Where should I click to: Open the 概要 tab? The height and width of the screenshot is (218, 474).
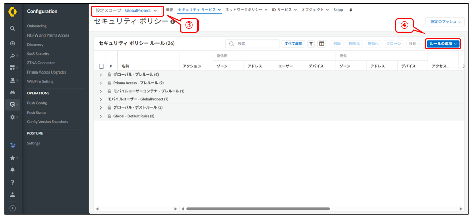[170, 10]
